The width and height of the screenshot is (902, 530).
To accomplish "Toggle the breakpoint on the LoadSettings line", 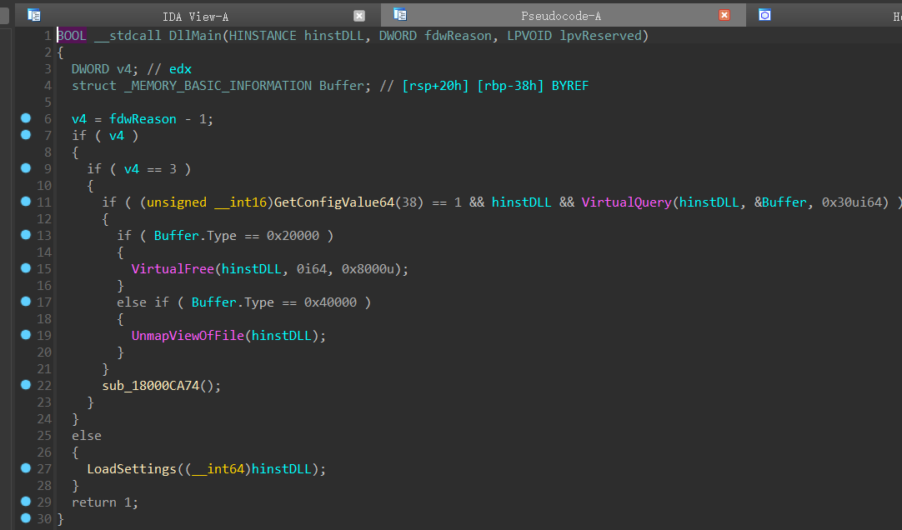I will click(25, 468).
